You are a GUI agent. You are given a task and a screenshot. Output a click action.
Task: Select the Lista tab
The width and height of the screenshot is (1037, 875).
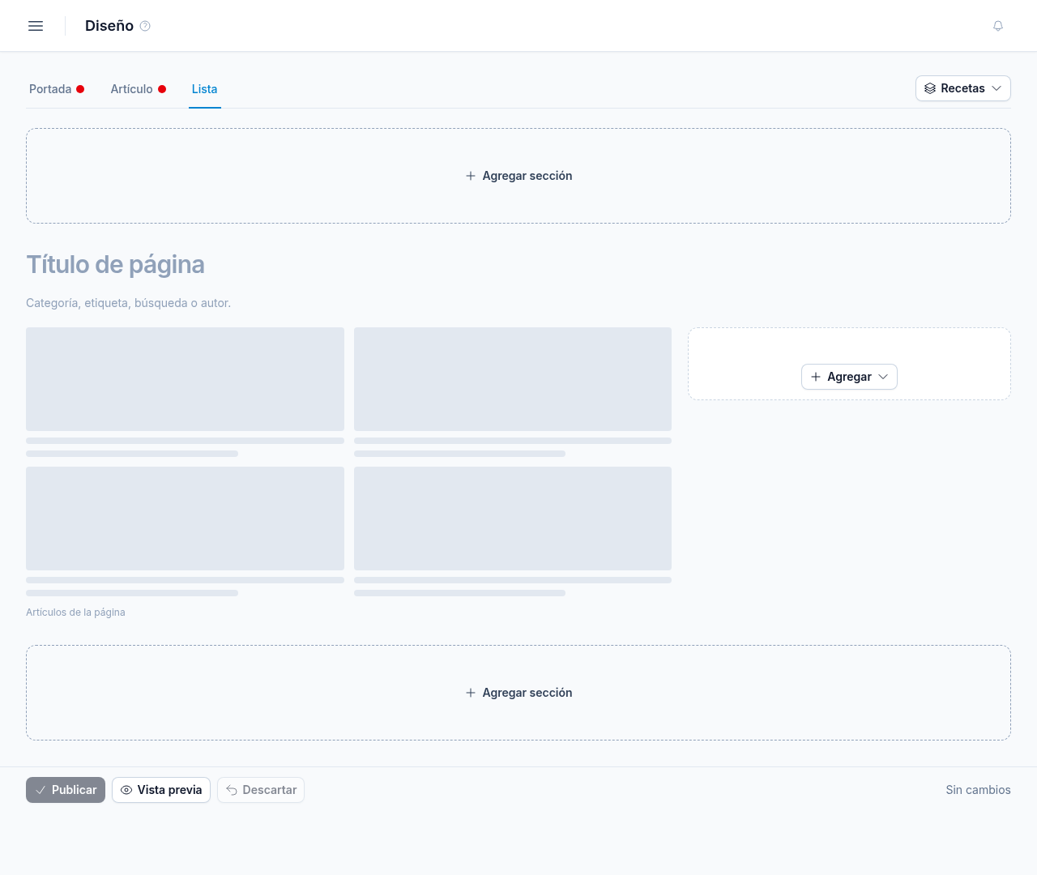pos(205,89)
